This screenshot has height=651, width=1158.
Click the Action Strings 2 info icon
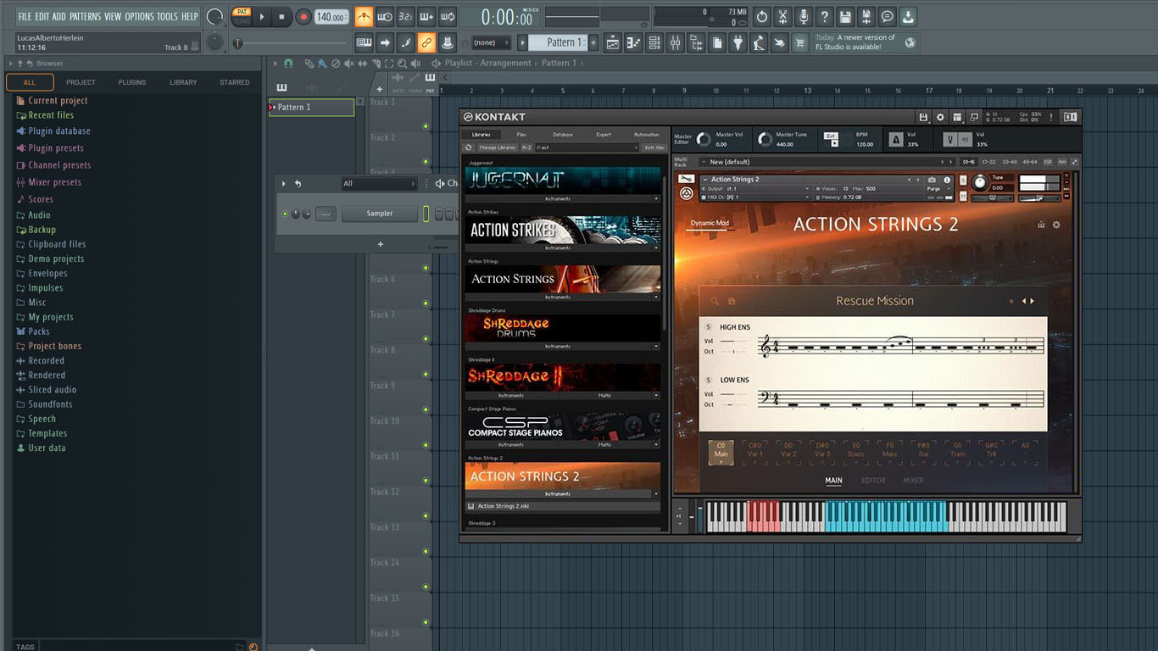pos(947,180)
